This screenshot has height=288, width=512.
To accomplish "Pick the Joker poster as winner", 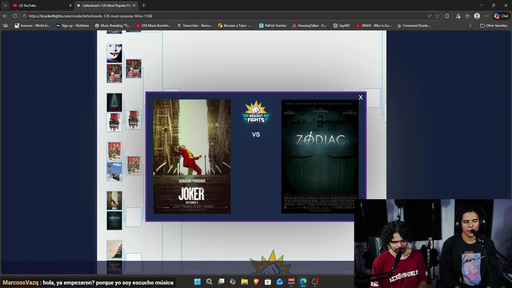I will coord(192,156).
